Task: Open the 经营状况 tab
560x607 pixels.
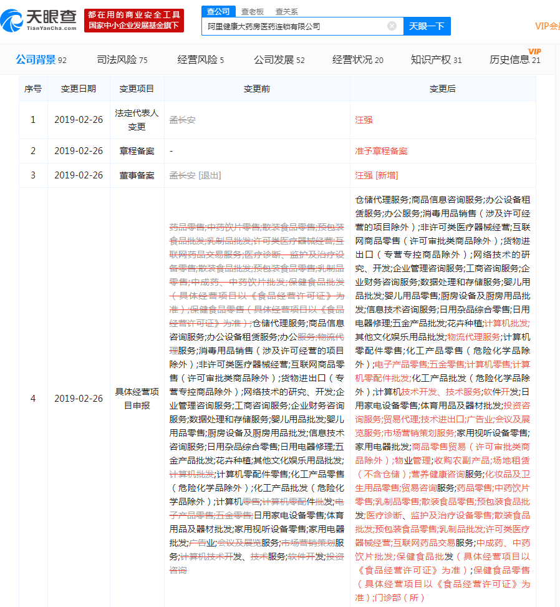Action: click(x=351, y=60)
